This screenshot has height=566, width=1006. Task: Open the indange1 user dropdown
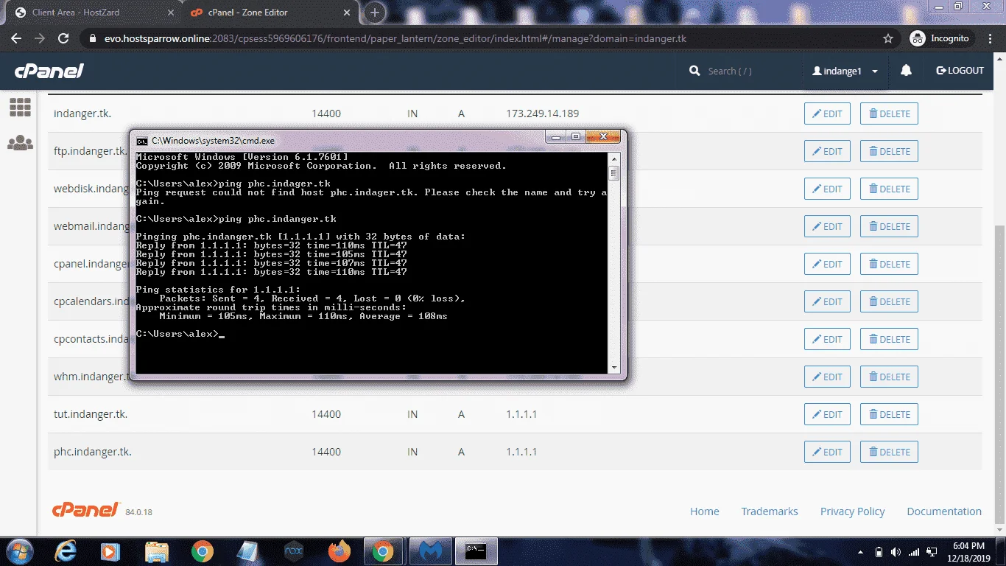pyautogui.click(x=845, y=71)
